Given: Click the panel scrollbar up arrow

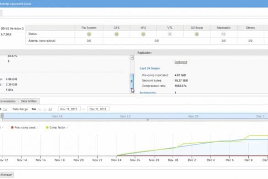Looking at the screenshot, I should (132, 58).
